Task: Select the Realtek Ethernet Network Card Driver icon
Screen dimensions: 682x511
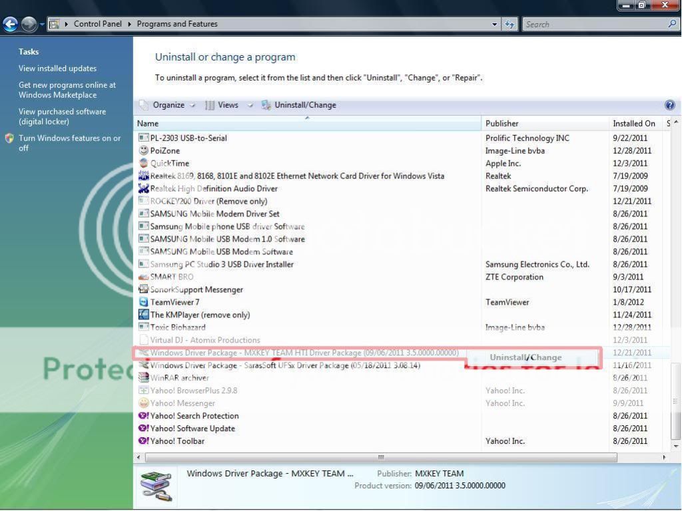Action: click(143, 176)
